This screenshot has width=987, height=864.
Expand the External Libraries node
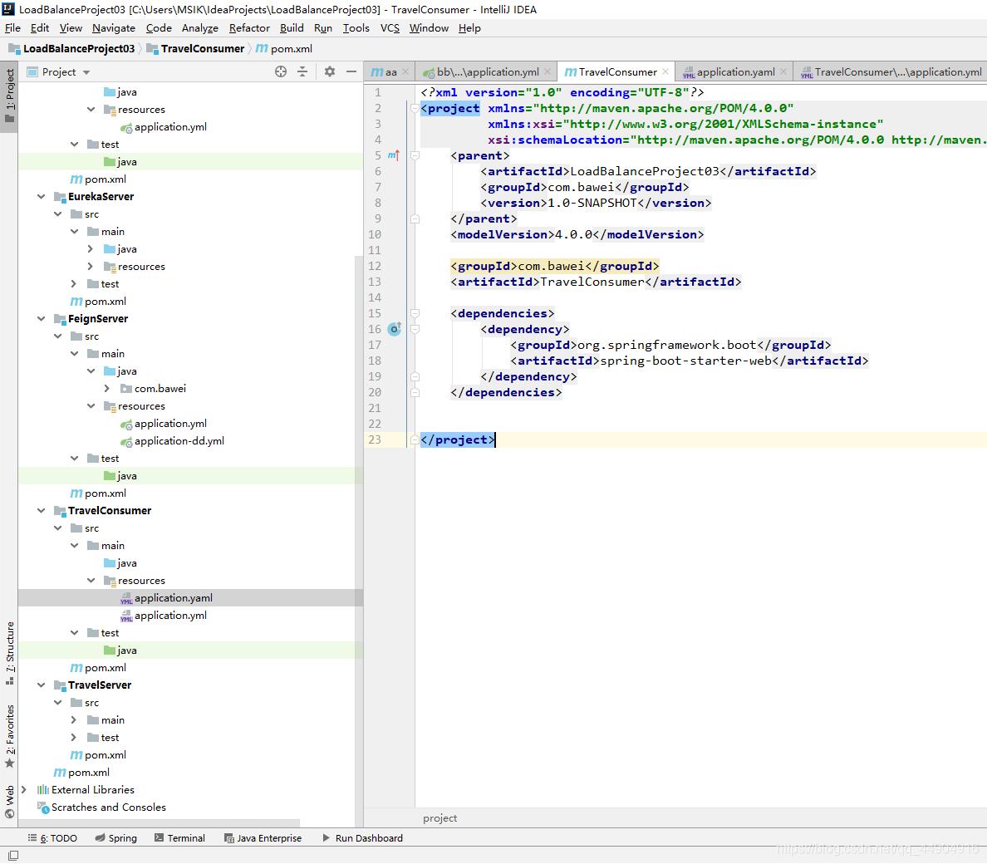point(24,789)
